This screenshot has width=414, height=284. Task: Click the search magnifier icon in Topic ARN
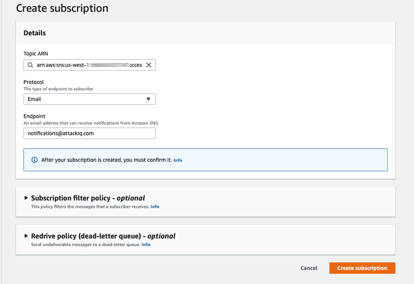click(31, 65)
